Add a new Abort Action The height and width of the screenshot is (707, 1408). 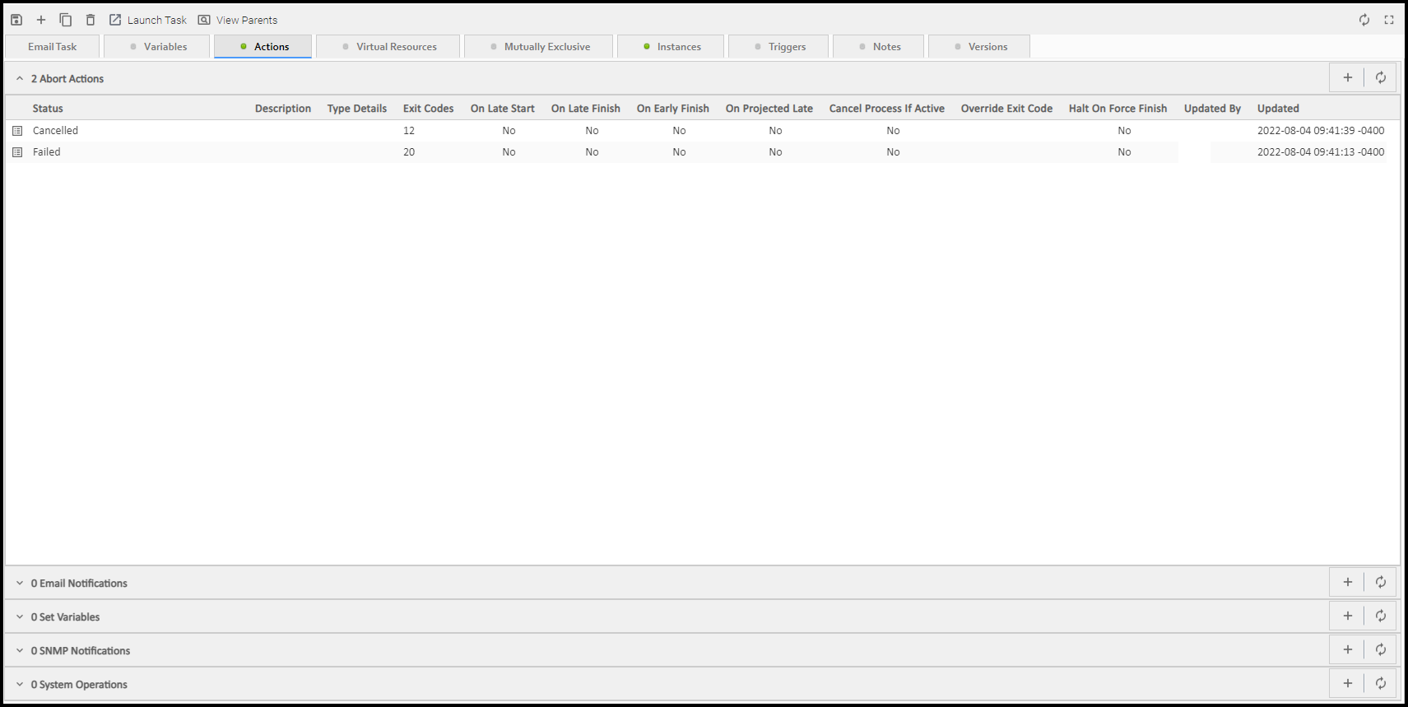coord(1348,77)
